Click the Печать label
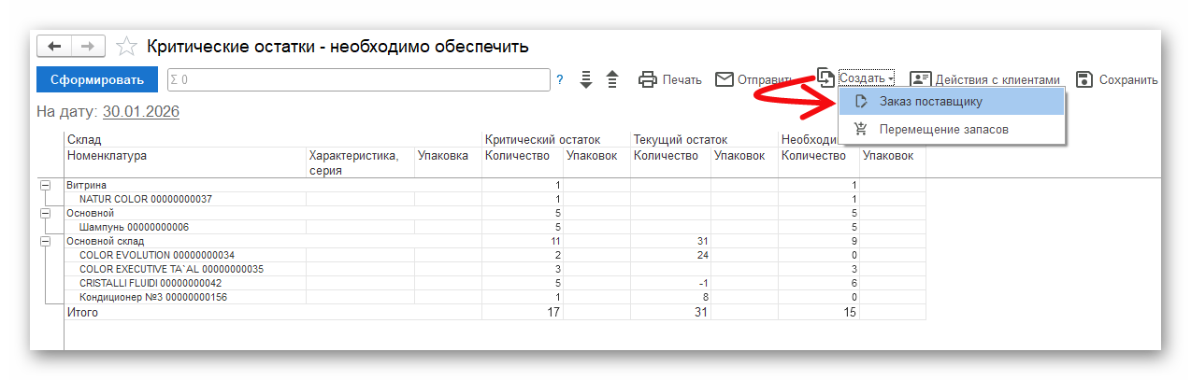 point(682,80)
